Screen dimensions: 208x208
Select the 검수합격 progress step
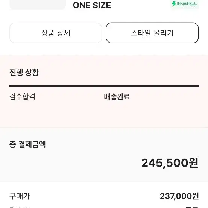(x=22, y=96)
